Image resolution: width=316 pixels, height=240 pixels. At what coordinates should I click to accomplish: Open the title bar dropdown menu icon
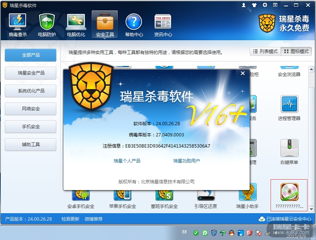[275, 5]
